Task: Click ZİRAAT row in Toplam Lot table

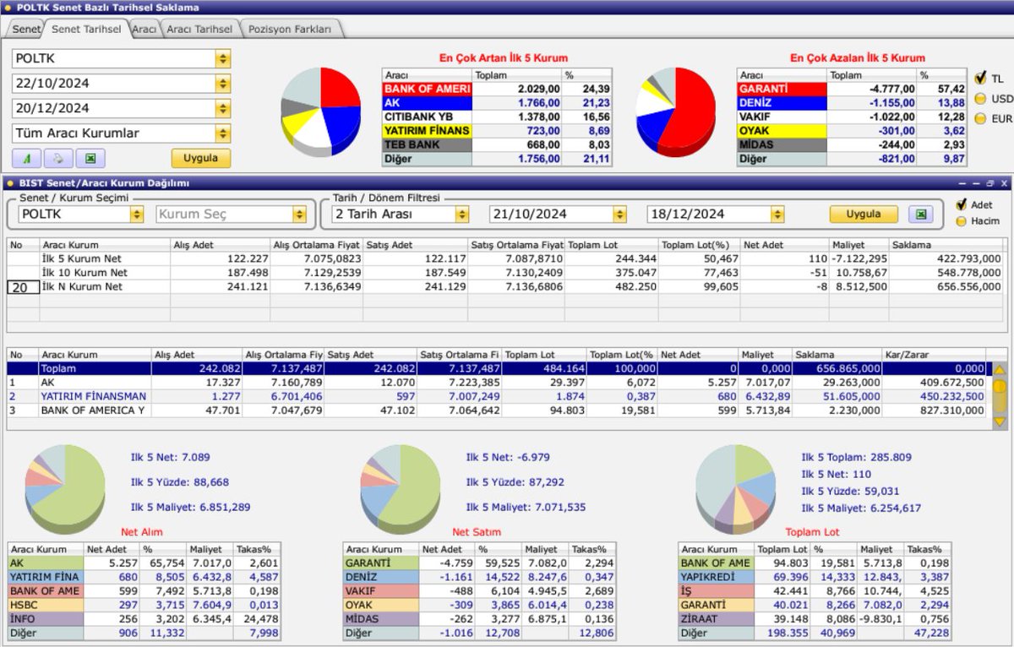Action: [x=815, y=619]
